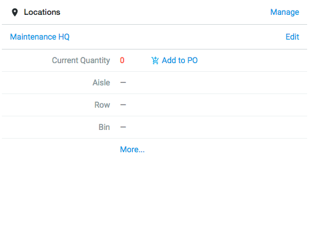
Task: Edit the Maintenance HQ location
Action: 292,37
